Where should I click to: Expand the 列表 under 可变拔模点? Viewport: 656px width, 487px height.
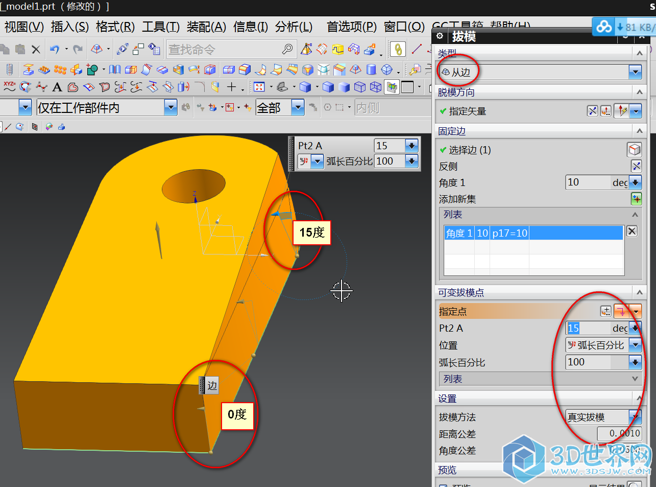[635, 379]
